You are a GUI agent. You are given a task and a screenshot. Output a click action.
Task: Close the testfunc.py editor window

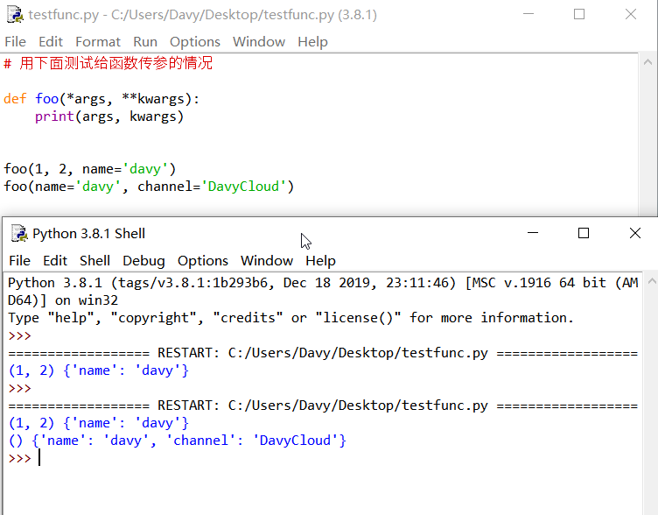(x=630, y=14)
